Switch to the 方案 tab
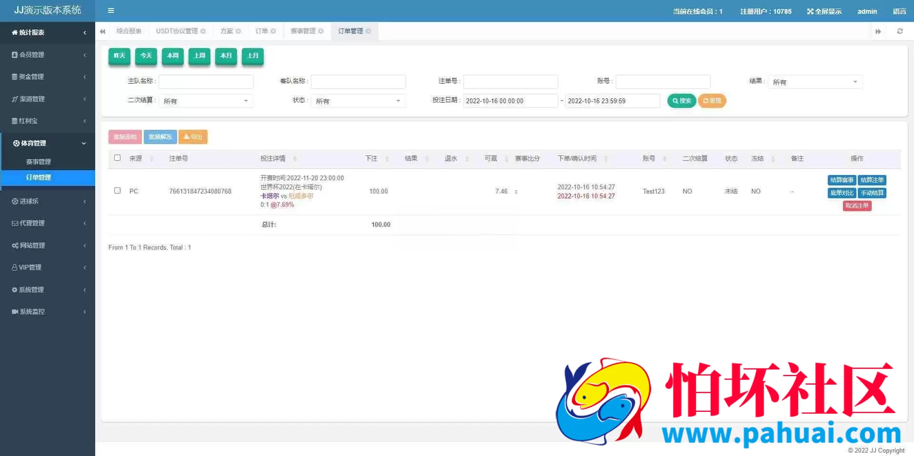This screenshot has width=914, height=456. coord(227,31)
